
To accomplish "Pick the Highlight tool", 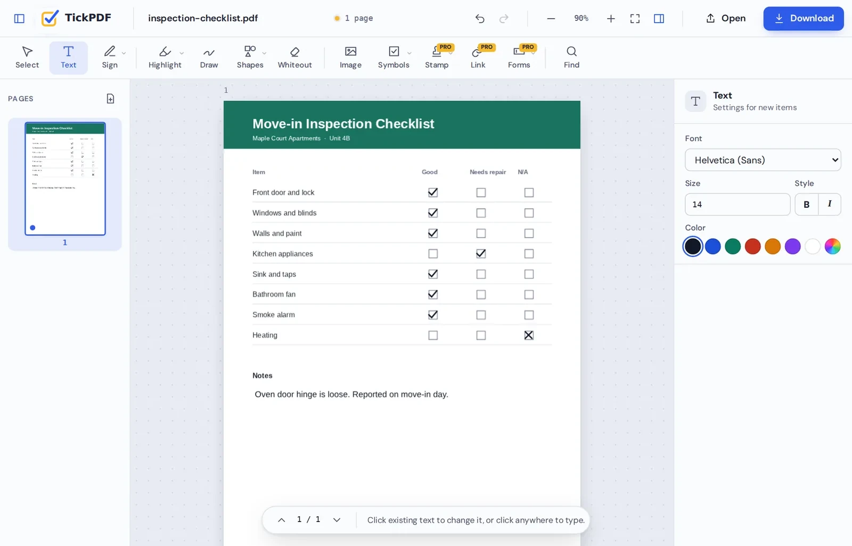I will coord(165,58).
